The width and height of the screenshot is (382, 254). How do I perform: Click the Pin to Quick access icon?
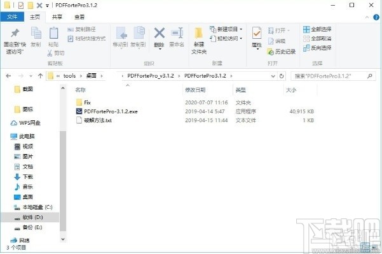pyautogui.click(x=15, y=33)
